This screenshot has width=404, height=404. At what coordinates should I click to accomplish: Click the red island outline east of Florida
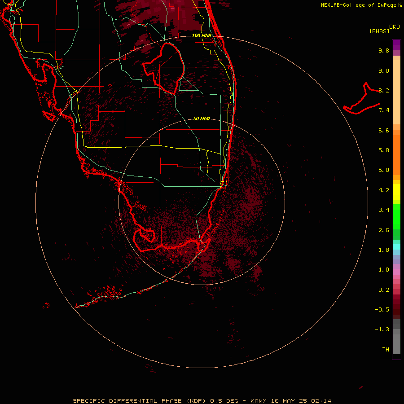(x=362, y=99)
